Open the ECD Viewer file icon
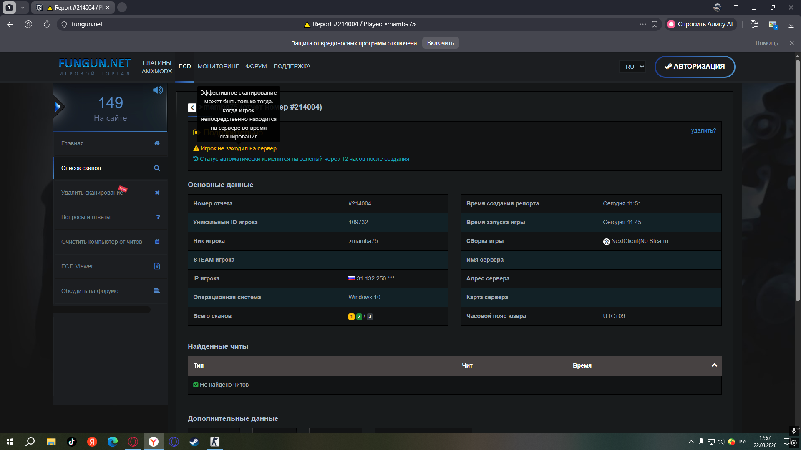801x450 pixels. coord(157,266)
